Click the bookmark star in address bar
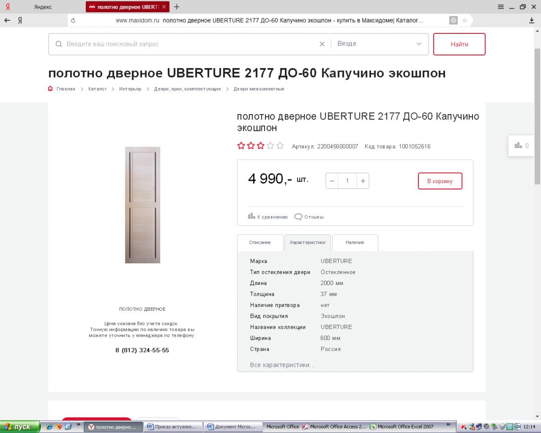This screenshot has width=541, height=433. [465, 20]
